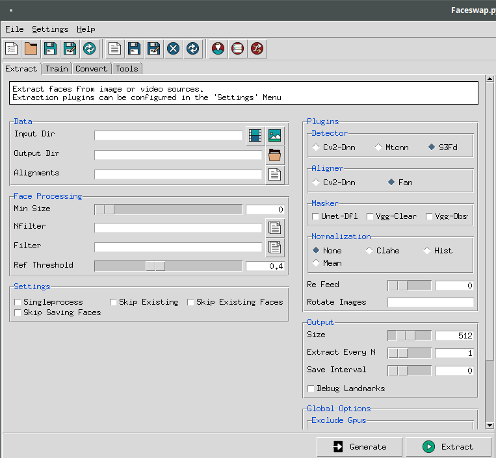Click the Save Interval slider
The height and width of the screenshot is (458, 496).
click(410, 371)
